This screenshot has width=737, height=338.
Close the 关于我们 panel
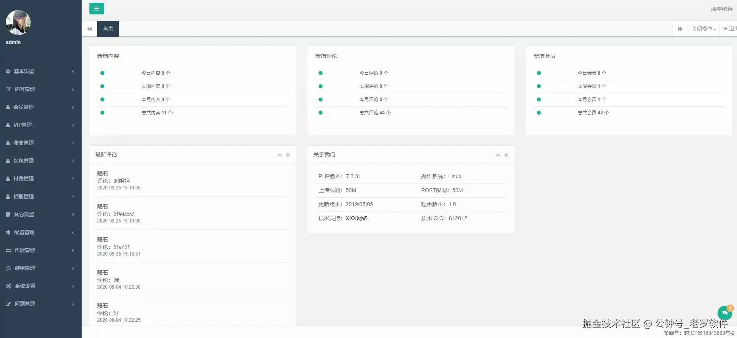coord(506,155)
